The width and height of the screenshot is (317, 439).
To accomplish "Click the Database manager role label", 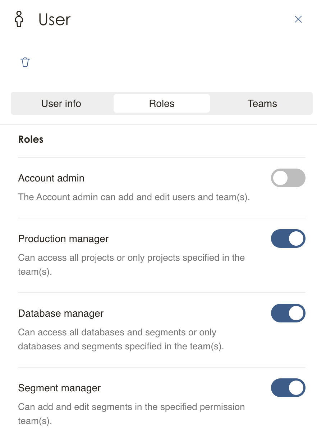I will coord(61,313).
